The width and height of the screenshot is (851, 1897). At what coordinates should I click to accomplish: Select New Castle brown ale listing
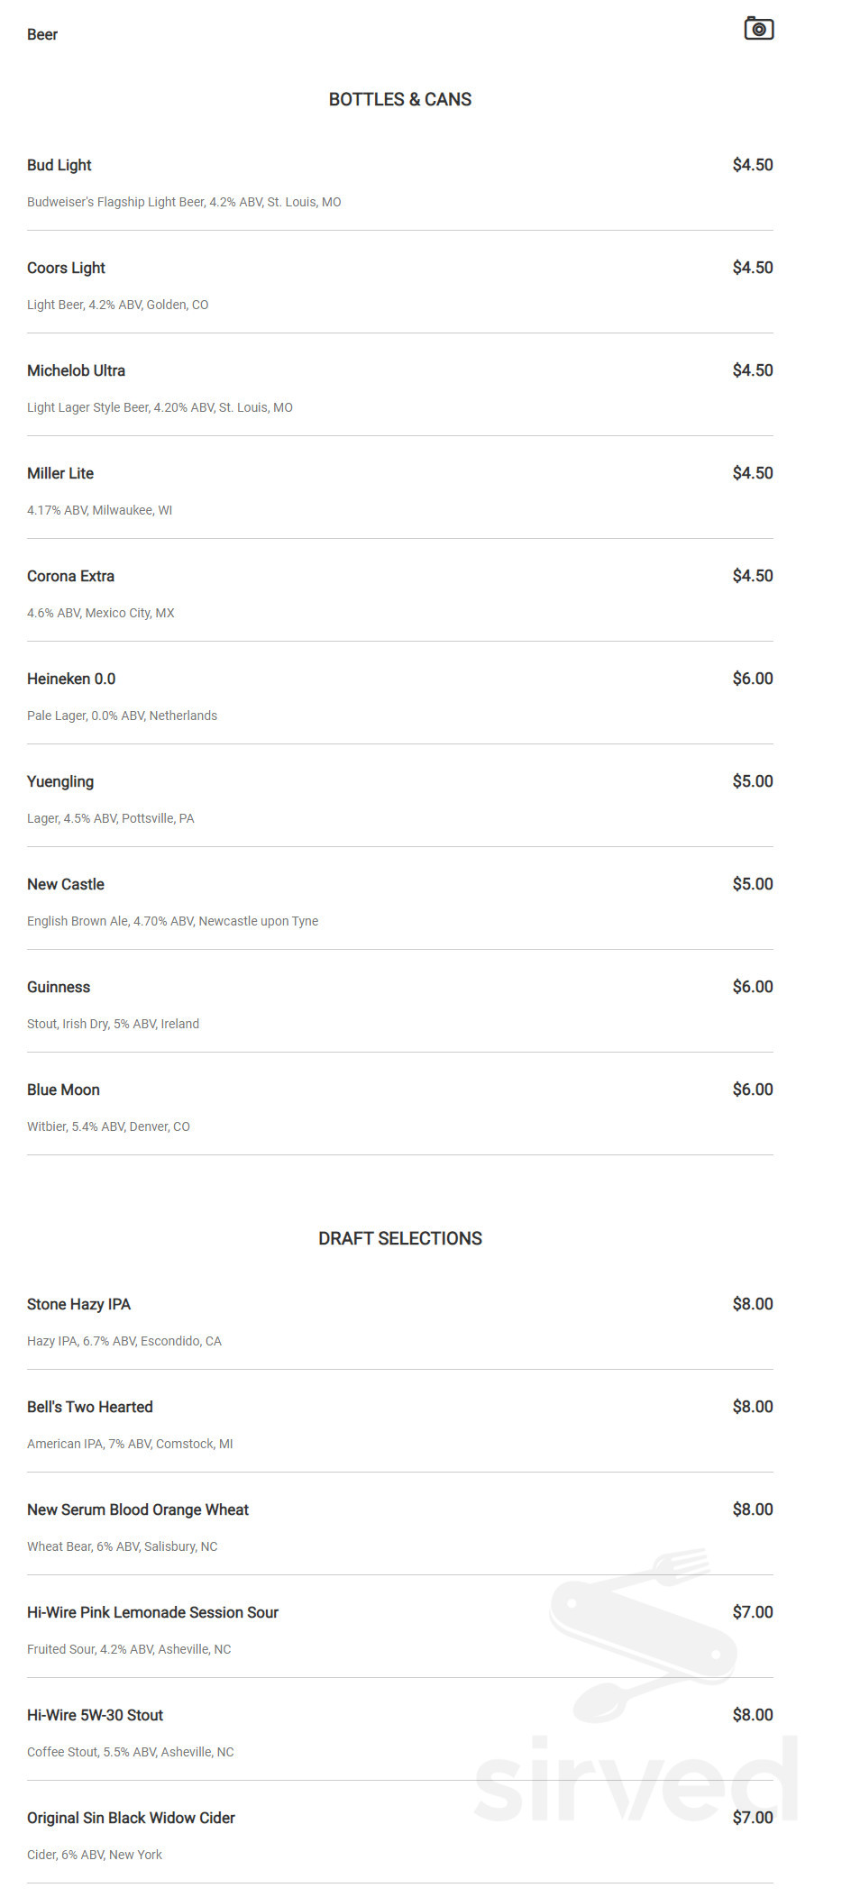(x=65, y=884)
